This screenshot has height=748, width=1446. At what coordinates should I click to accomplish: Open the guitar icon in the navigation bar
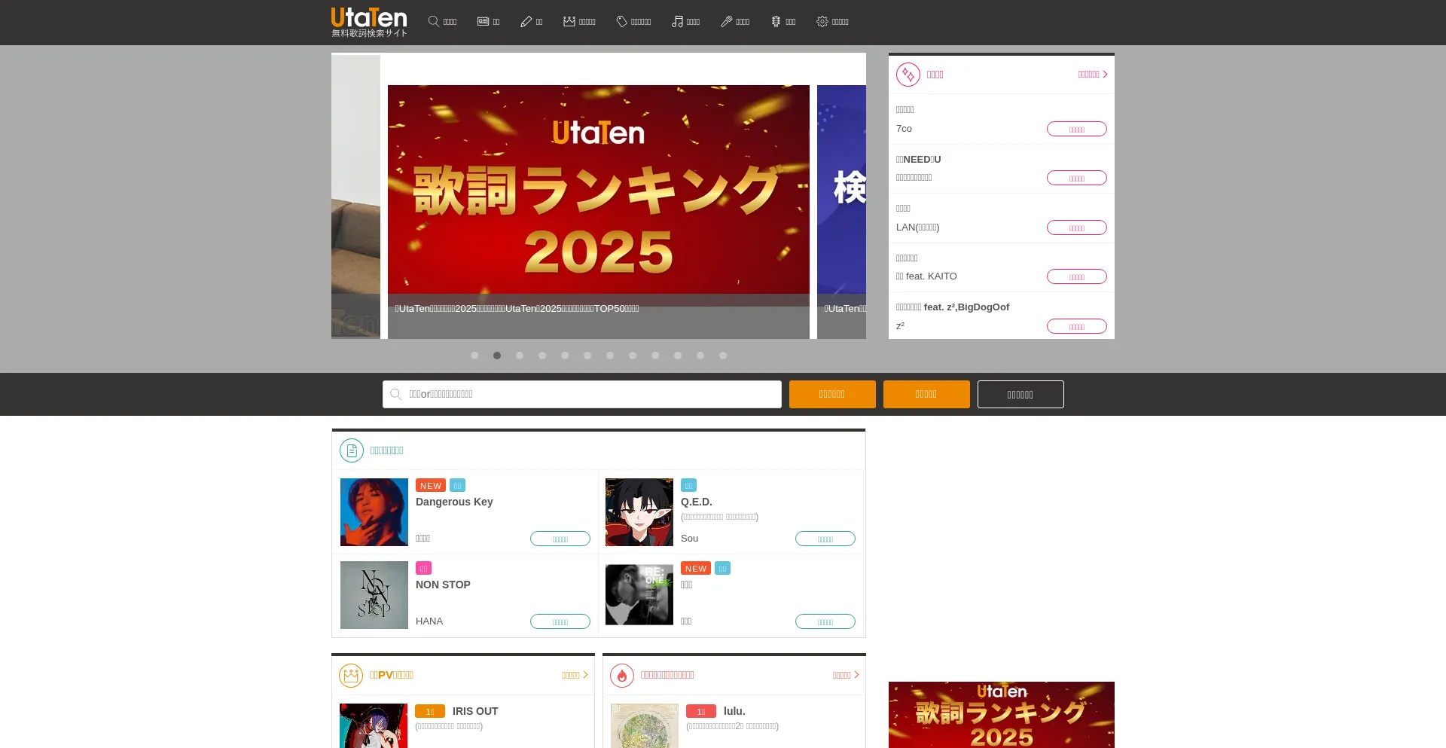(x=776, y=21)
